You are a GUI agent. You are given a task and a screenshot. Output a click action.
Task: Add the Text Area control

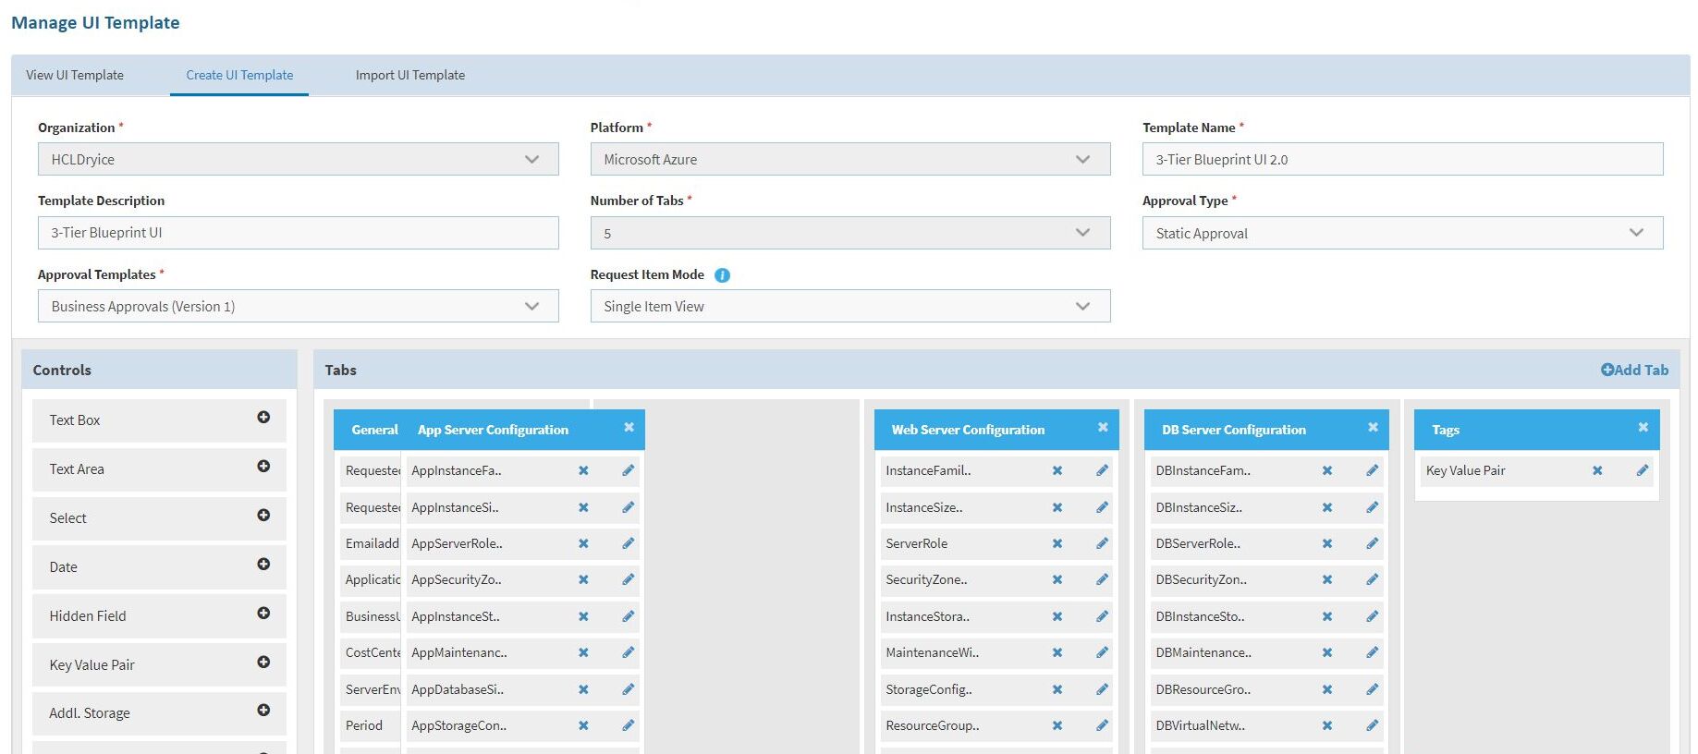click(x=263, y=467)
